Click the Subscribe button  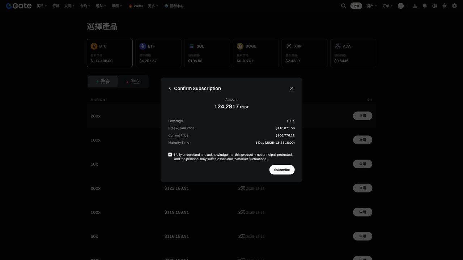pyautogui.click(x=282, y=170)
